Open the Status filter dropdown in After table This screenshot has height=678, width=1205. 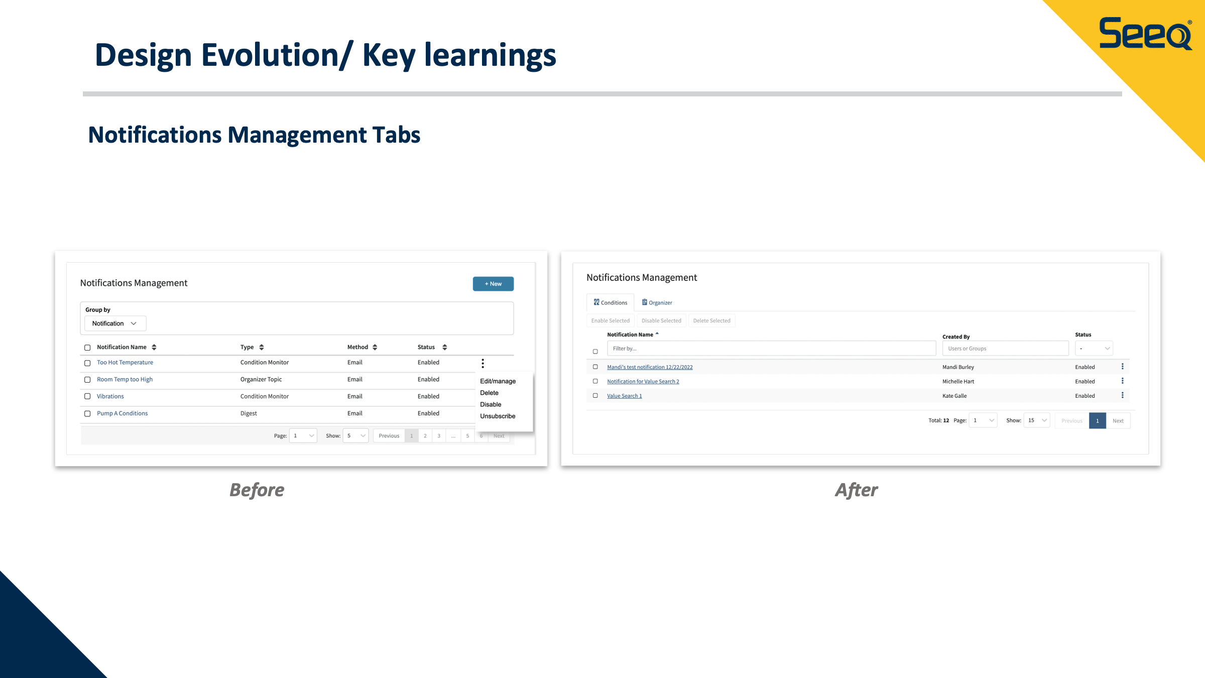tap(1094, 349)
